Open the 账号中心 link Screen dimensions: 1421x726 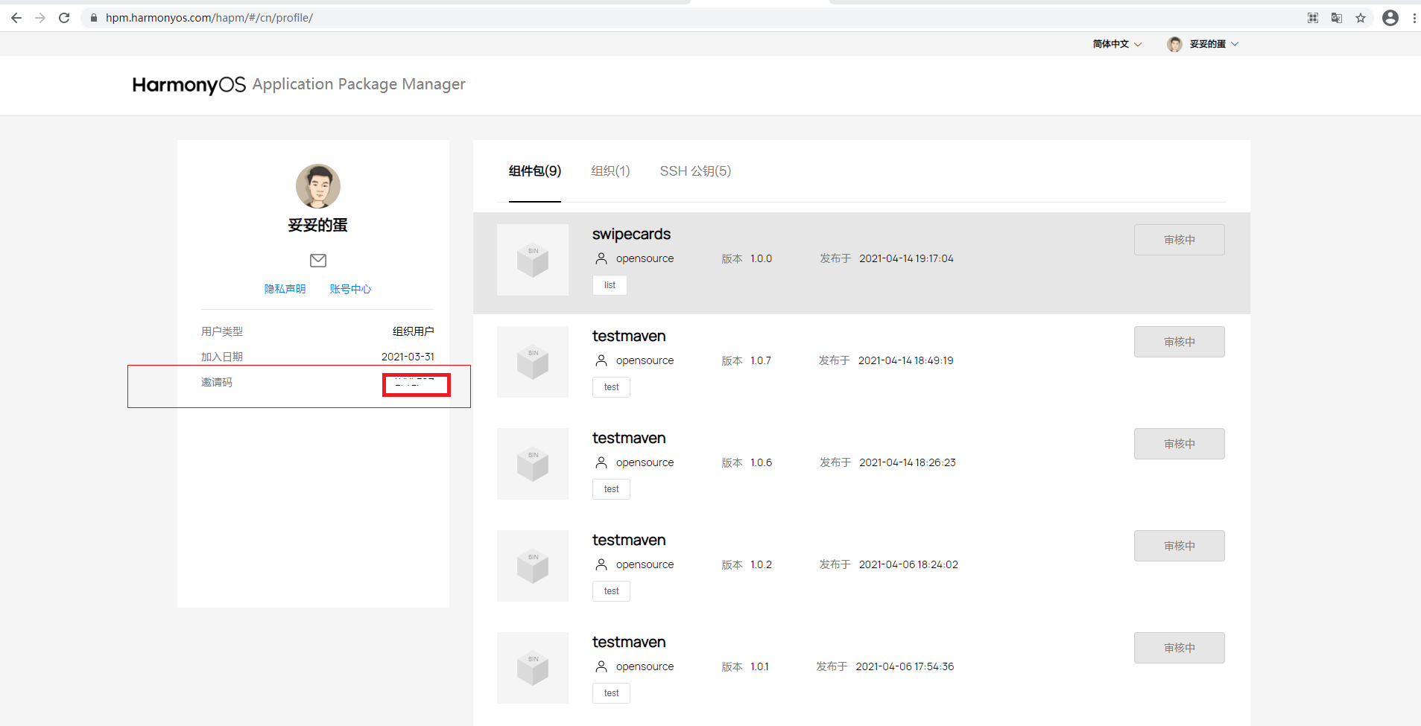pos(350,289)
